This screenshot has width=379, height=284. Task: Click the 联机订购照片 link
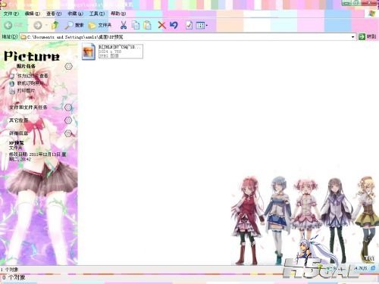[30, 83]
